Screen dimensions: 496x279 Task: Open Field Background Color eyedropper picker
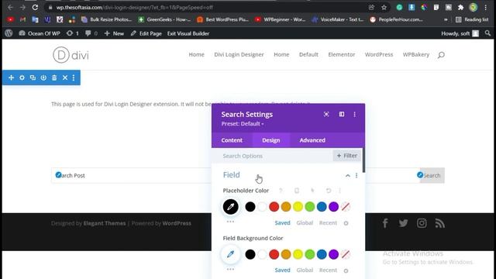[x=231, y=254]
